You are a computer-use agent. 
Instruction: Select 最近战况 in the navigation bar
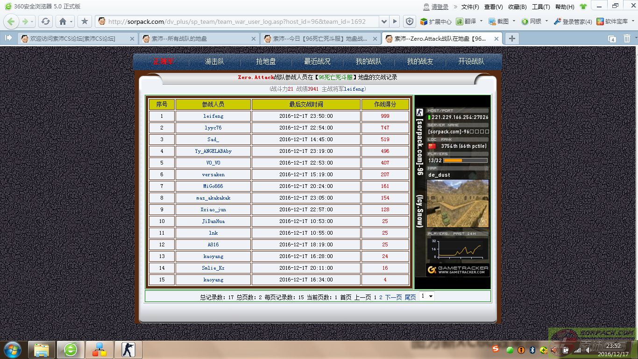tap(317, 62)
